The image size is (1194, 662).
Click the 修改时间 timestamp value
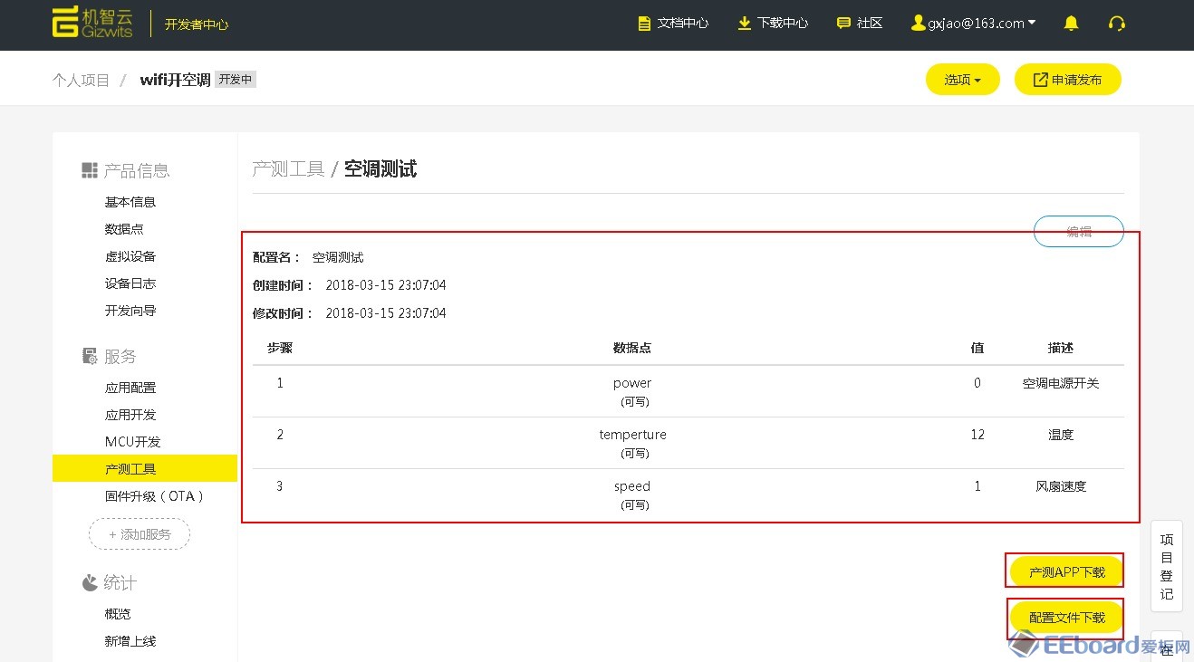tap(386, 313)
